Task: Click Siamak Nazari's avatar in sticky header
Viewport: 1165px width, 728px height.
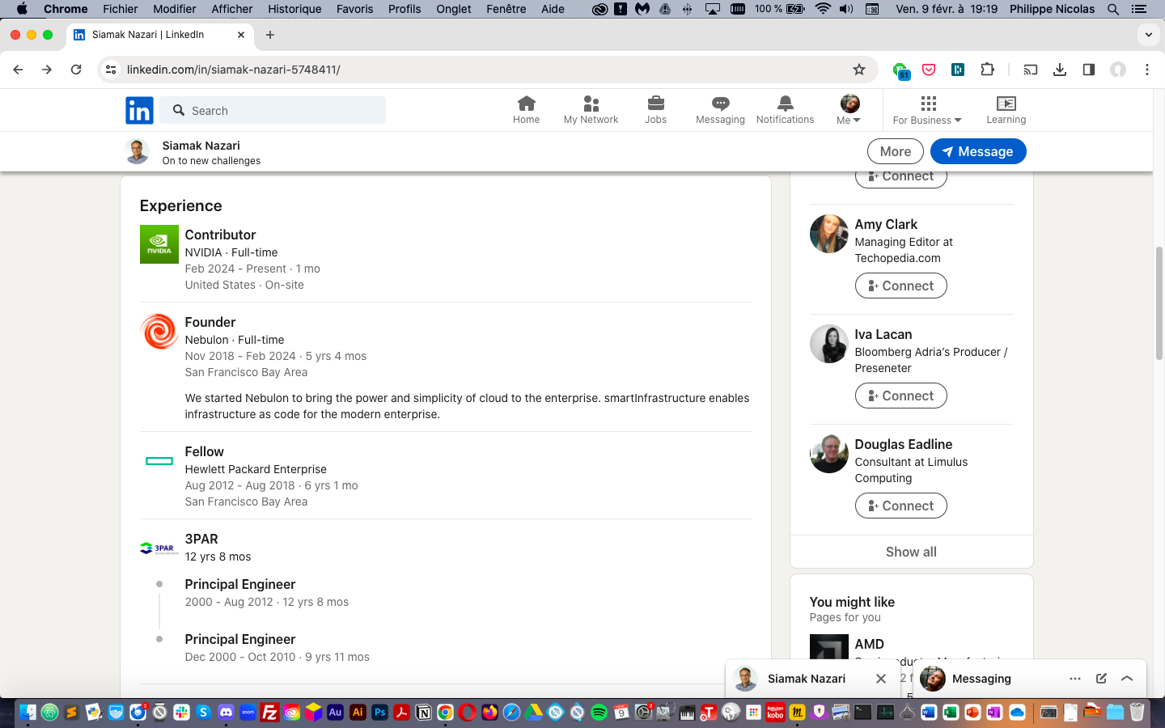Action: [138, 151]
